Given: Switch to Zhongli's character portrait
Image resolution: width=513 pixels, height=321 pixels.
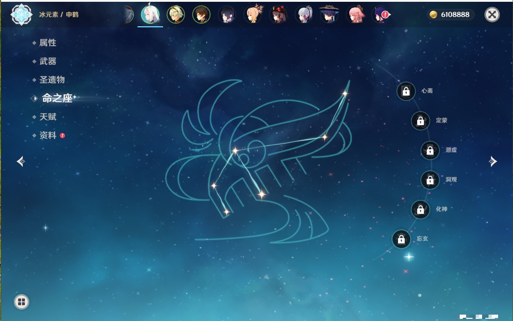Looking at the screenshot, I should tap(201, 15).
